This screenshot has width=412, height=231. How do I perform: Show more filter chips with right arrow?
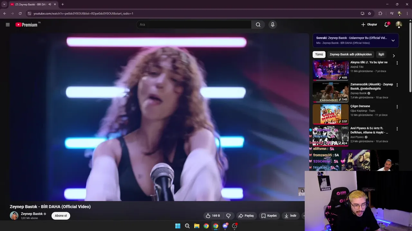[394, 56]
